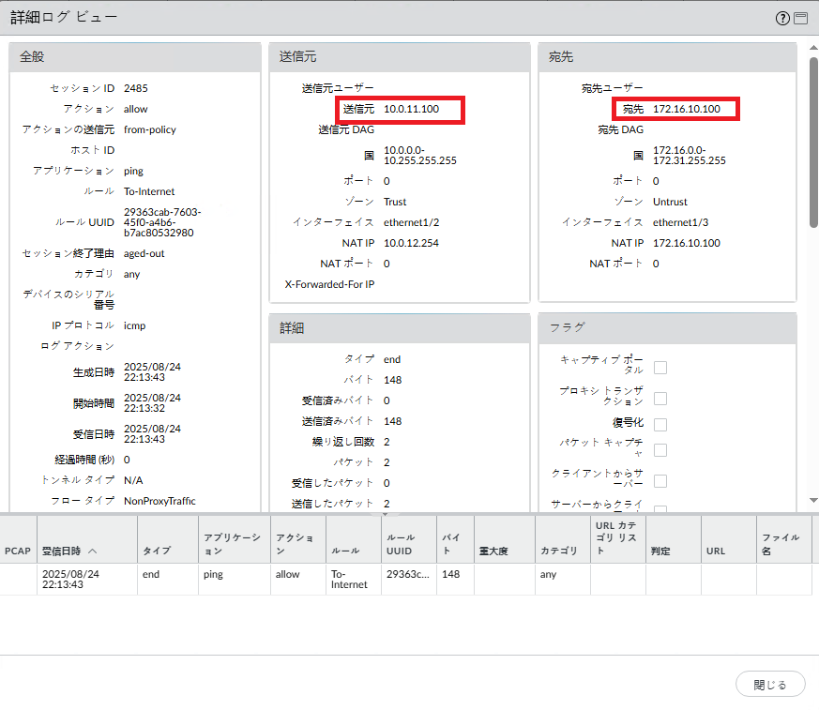This screenshot has width=819, height=710.
Task: Click the maximize panel icon beside help
Action: click(x=800, y=18)
